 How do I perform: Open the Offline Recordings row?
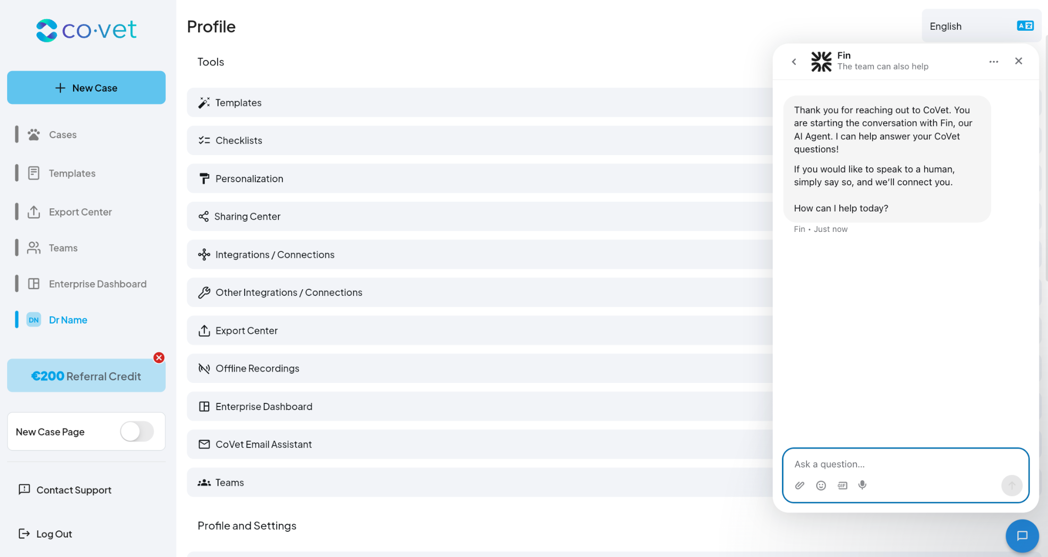tap(480, 368)
